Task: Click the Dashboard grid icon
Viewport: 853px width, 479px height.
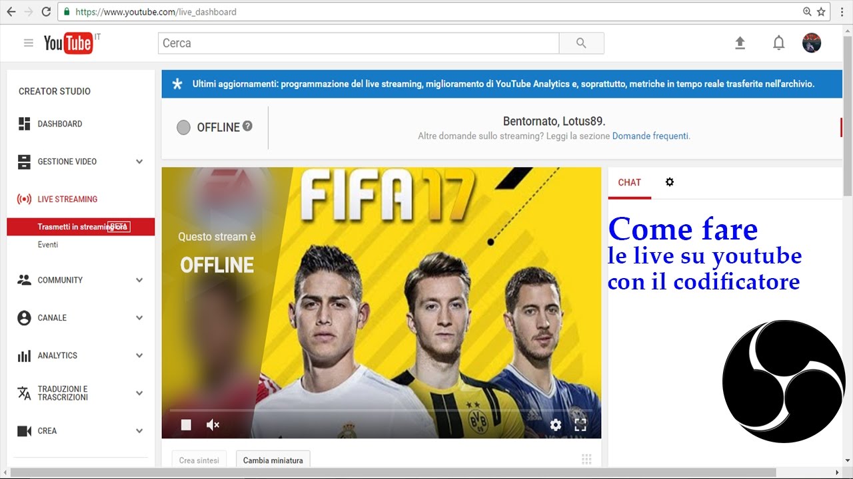Action: (24, 124)
